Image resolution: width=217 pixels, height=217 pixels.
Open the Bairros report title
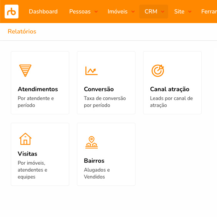(x=94, y=161)
